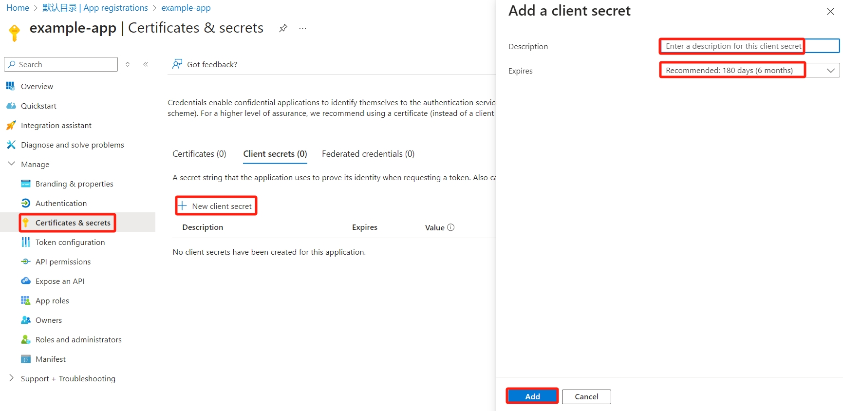Viewport: 843px width, 411px height.
Task: Expand Support + Troubleshooting section
Action: pos(12,378)
